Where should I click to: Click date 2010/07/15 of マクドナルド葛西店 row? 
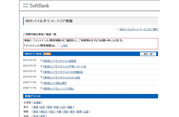(x=30, y=60)
